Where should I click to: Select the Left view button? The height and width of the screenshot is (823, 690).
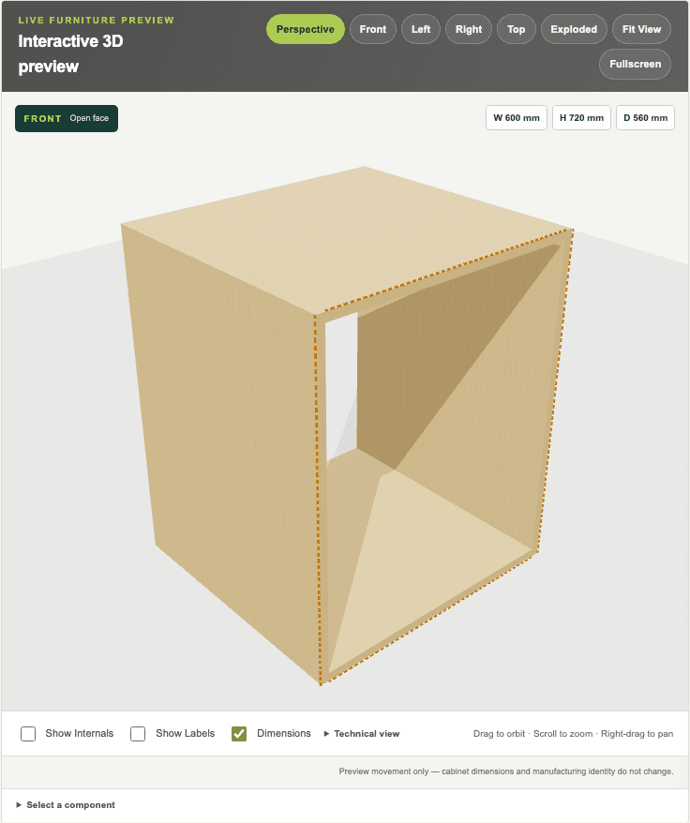pyautogui.click(x=421, y=29)
